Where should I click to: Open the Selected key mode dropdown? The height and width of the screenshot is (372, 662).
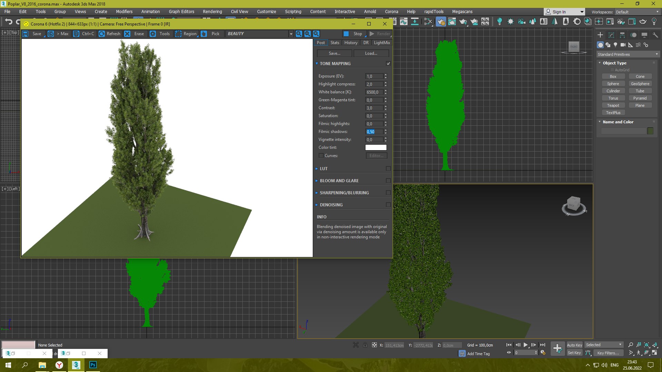click(603, 345)
